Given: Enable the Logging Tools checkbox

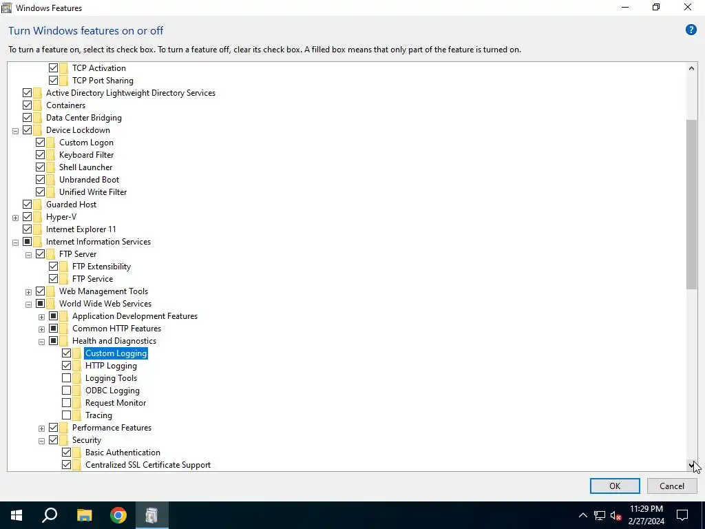Looking at the screenshot, I should [66, 378].
